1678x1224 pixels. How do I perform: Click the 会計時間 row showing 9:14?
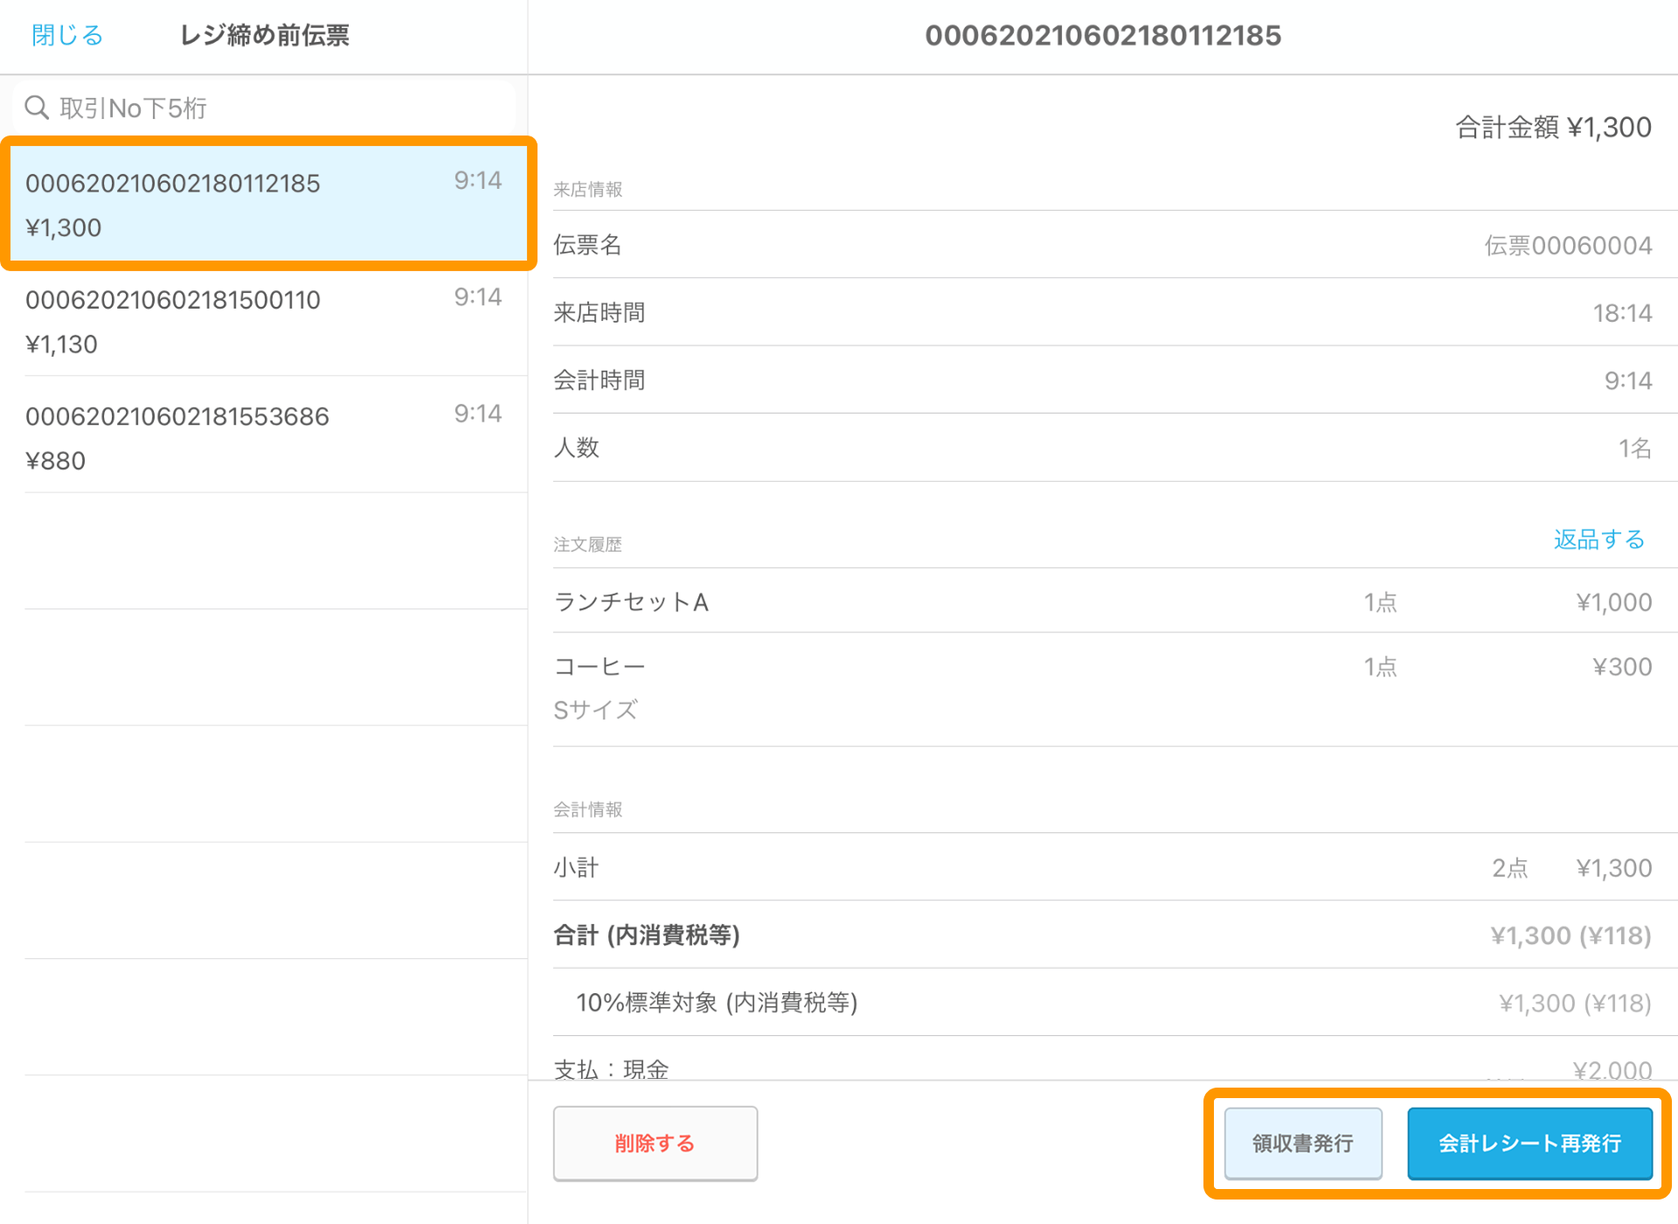[1101, 379]
